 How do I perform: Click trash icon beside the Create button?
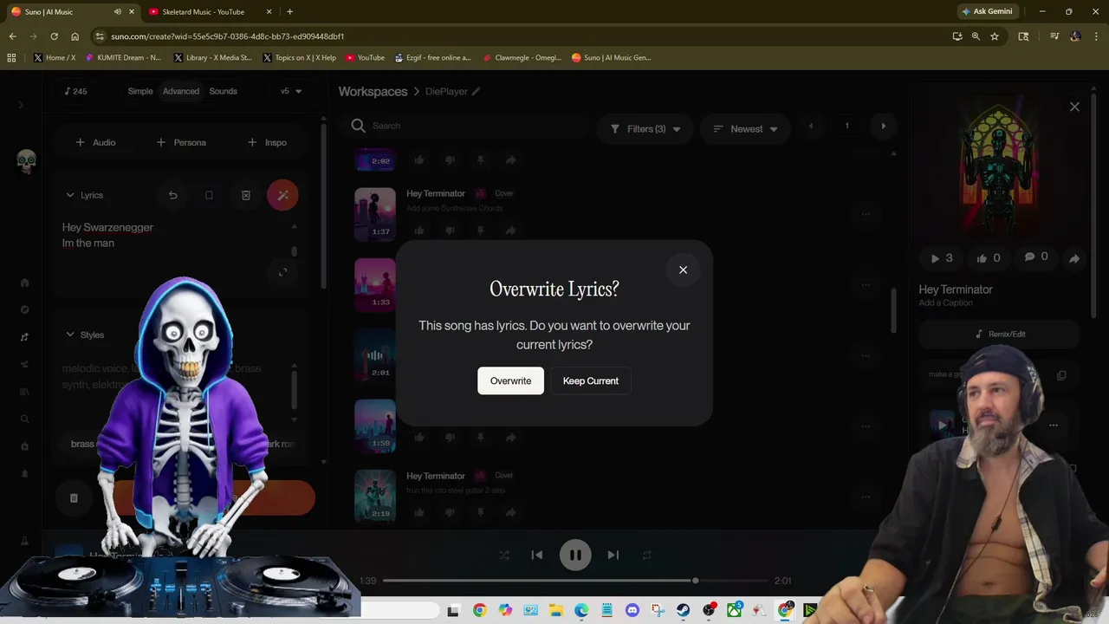[74, 497]
